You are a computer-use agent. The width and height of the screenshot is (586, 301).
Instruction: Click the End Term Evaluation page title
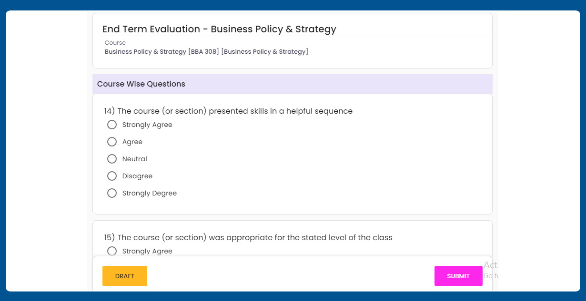click(x=219, y=29)
